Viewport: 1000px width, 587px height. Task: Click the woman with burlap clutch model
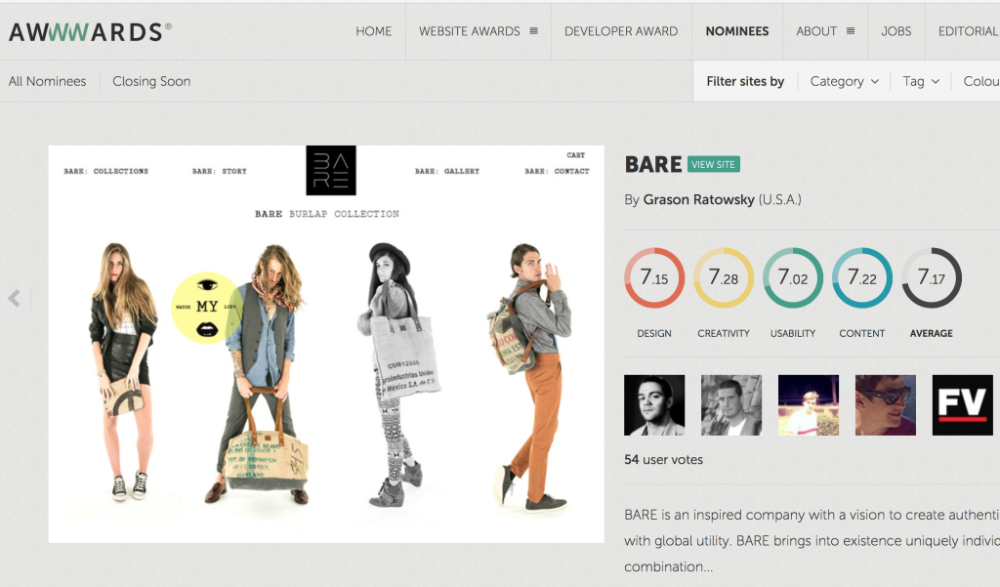coord(122,372)
